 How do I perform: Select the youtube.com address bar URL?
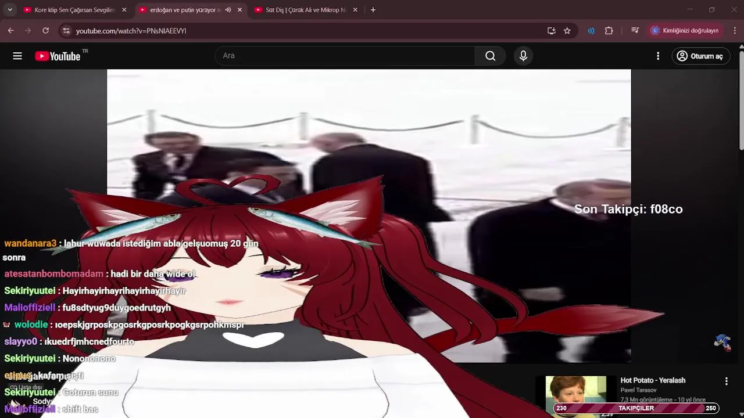point(131,31)
